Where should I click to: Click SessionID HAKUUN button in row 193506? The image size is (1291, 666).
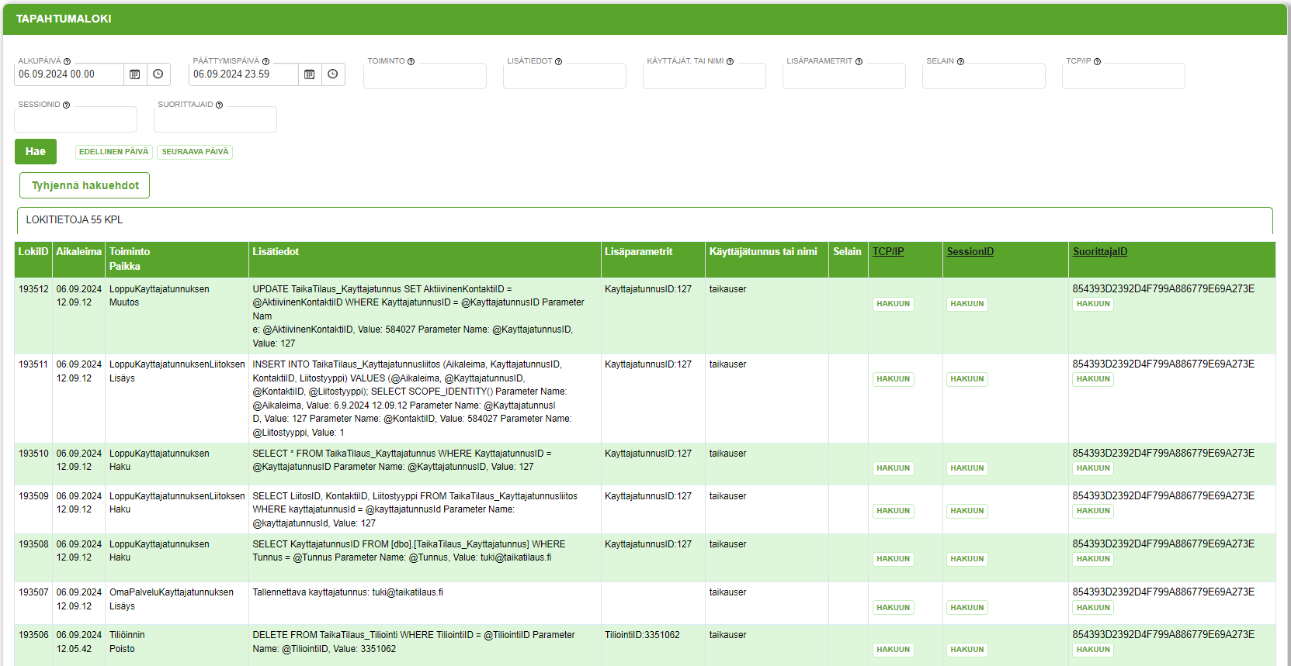967,650
